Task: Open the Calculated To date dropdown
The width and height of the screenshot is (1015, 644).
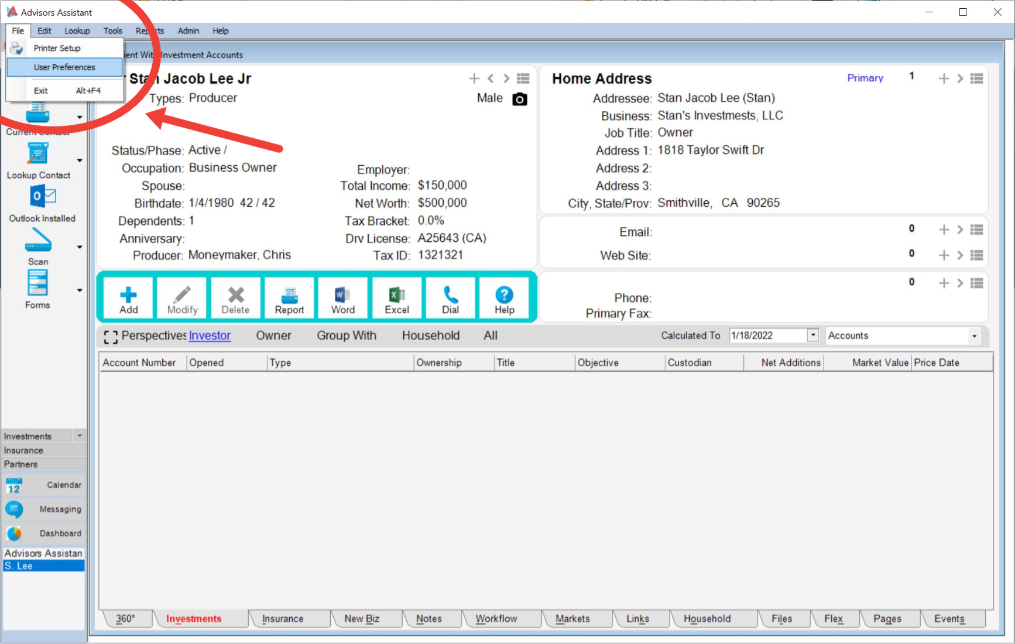Action: point(813,335)
